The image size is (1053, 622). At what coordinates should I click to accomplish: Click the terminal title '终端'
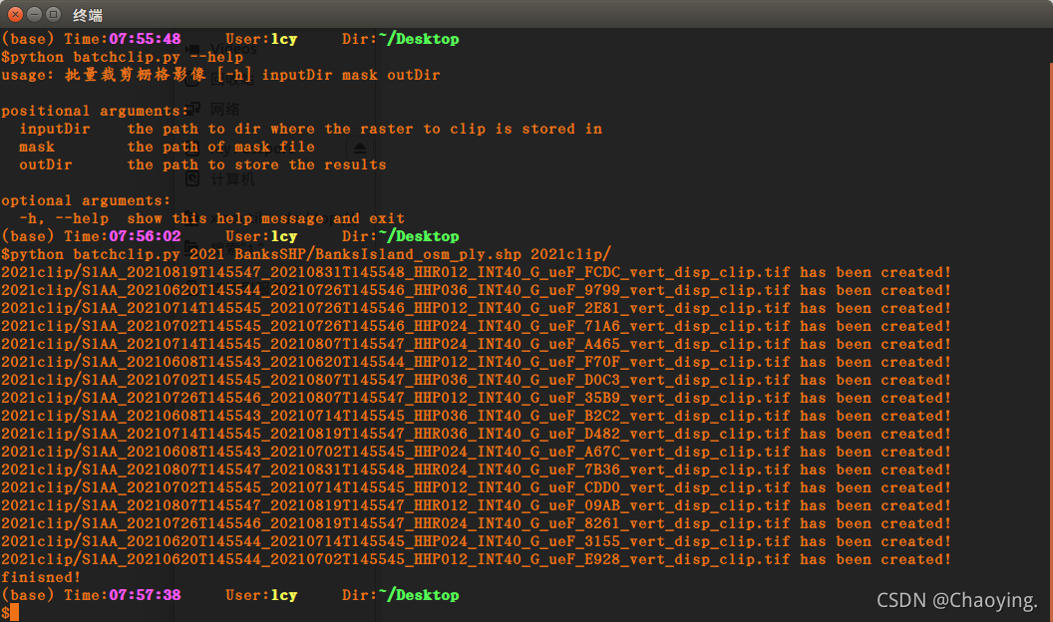(88, 15)
